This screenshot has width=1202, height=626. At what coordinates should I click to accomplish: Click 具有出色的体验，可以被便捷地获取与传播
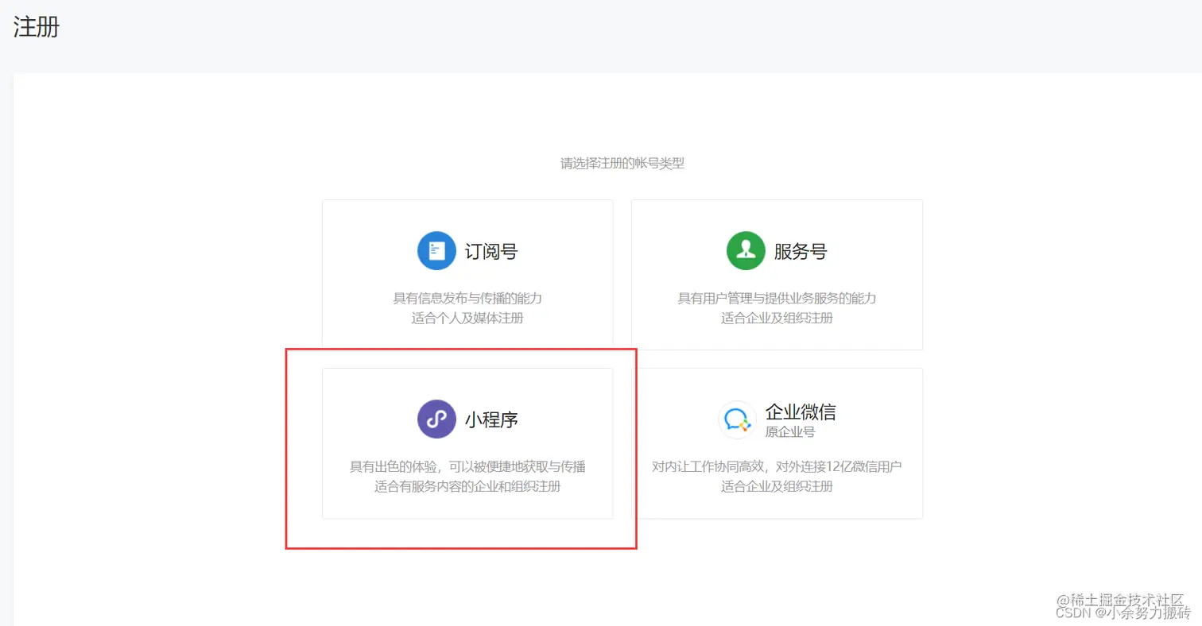[x=467, y=466]
